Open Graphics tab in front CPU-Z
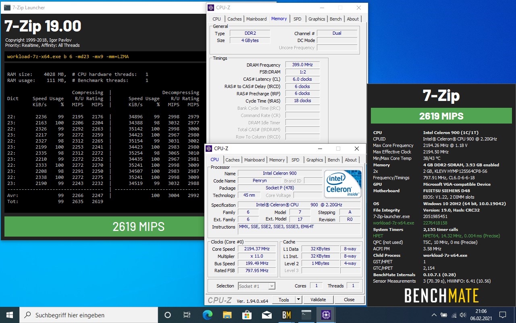 (315, 160)
